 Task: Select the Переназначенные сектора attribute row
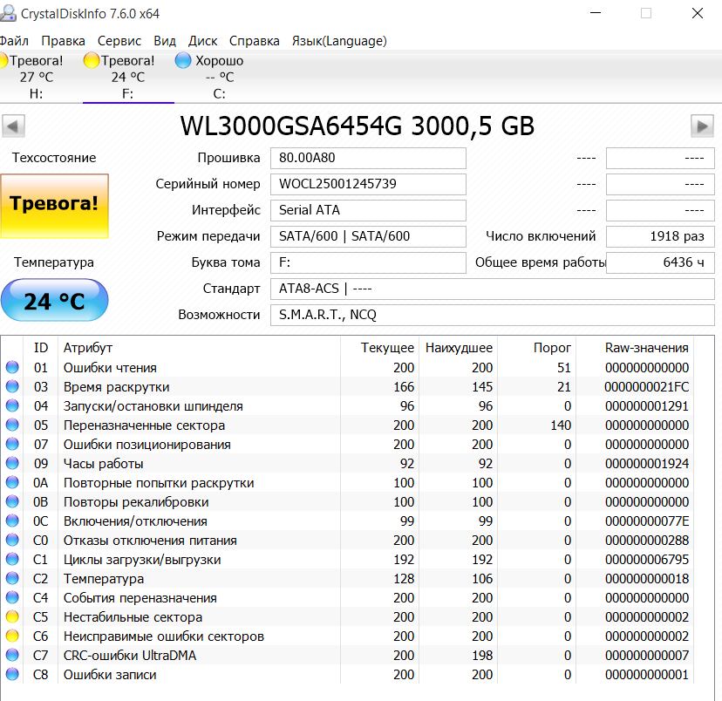(144, 425)
